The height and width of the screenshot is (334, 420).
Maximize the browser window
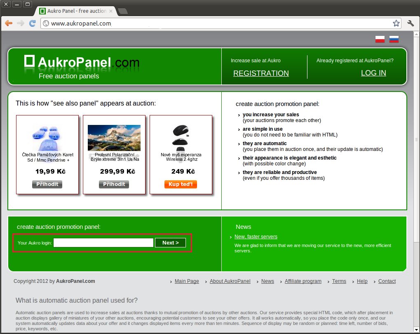pyautogui.click(x=27, y=4)
